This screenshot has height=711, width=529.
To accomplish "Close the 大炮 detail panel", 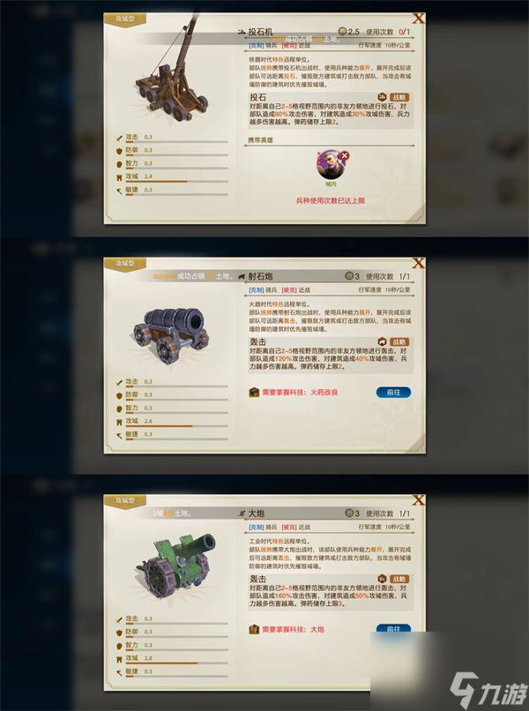I will [418, 500].
